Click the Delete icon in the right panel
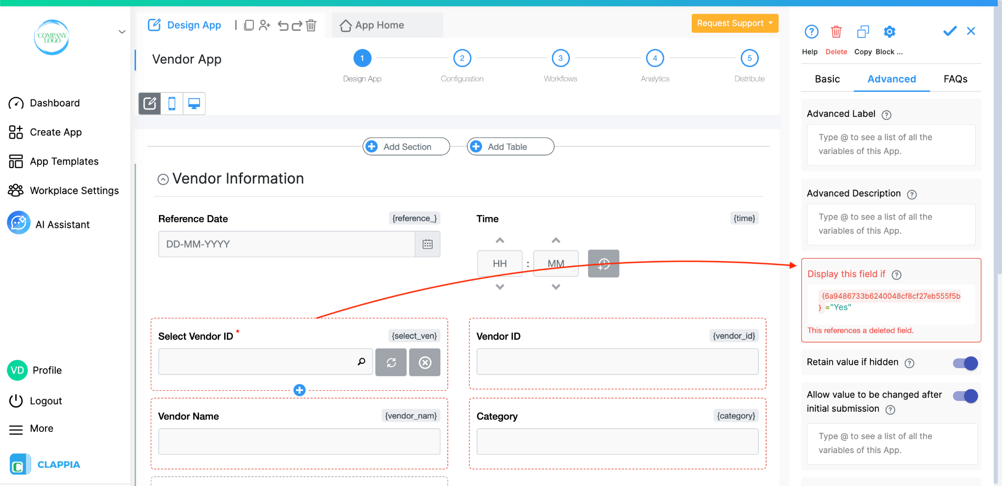 (x=836, y=32)
